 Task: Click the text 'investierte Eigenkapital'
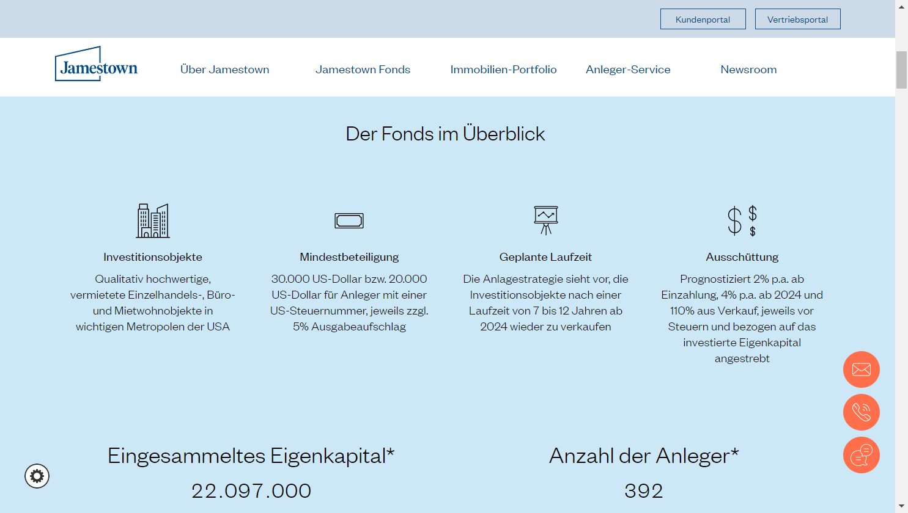click(742, 343)
